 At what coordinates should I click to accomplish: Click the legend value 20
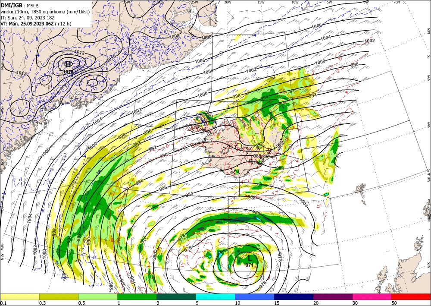[x=316, y=303]
